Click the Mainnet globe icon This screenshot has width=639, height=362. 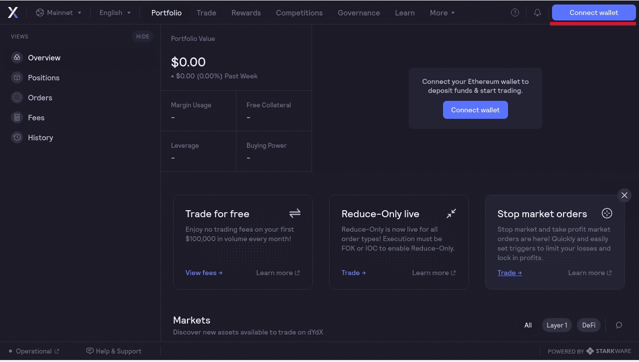[x=40, y=12]
